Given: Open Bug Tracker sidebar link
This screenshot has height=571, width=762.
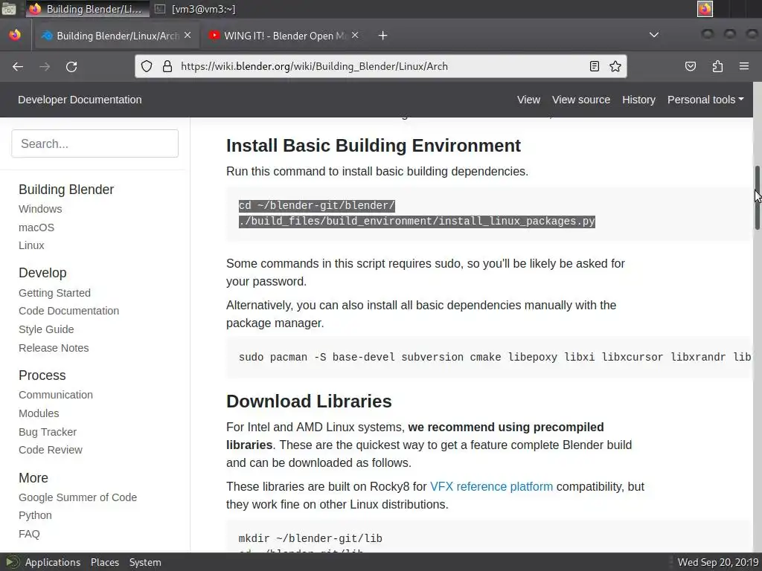Looking at the screenshot, I should click(48, 432).
